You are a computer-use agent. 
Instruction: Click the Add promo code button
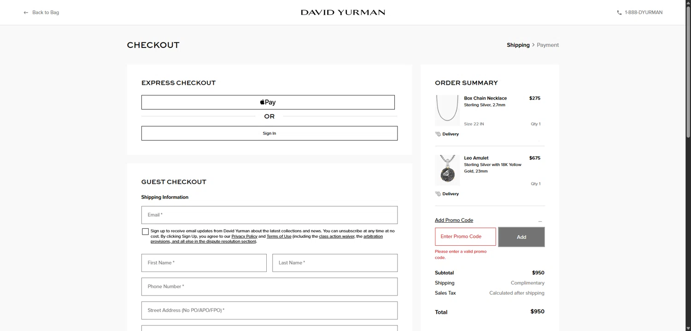(x=521, y=237)
